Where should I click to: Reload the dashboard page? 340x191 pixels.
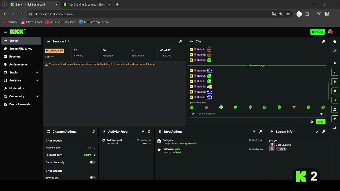coord(21,14)
